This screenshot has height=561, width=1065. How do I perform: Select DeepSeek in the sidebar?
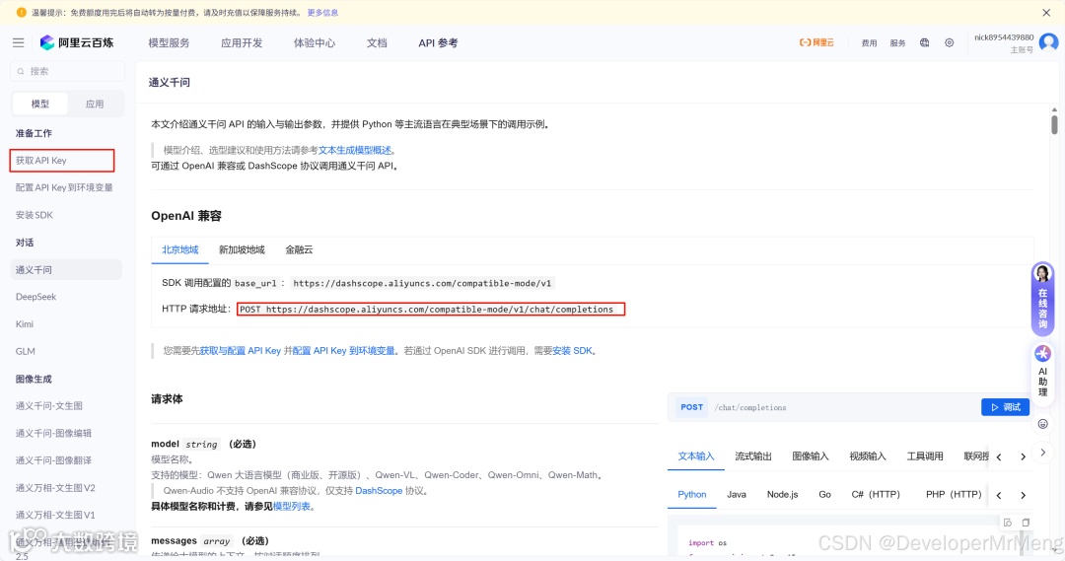pyautogui.click(x=36, y=297)
